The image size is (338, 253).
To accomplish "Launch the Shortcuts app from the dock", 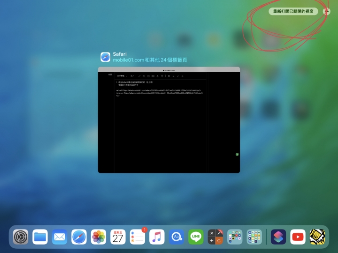I will click(278, 237).
